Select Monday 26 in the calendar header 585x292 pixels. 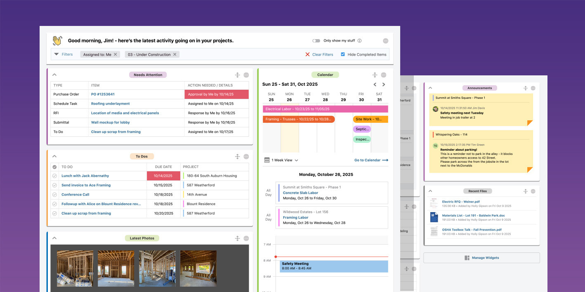(289, 97)
